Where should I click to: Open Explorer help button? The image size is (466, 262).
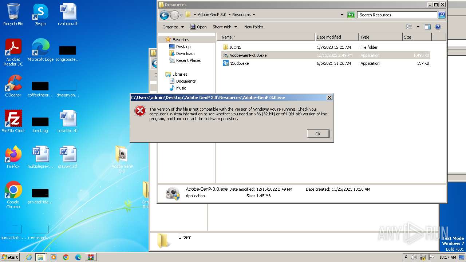[x=438, y=27]
